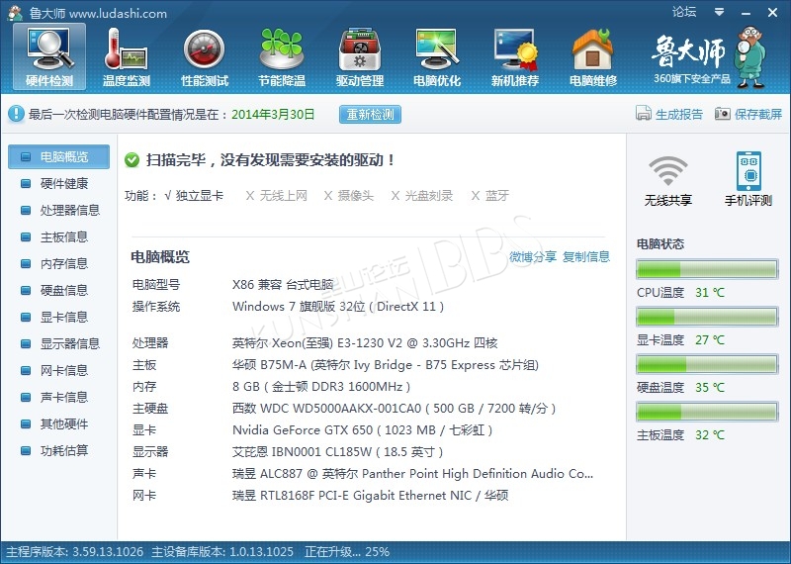Open 硬件检测 hardware detection module
Viewport: 791px width, 564px height.
point(49,57)
